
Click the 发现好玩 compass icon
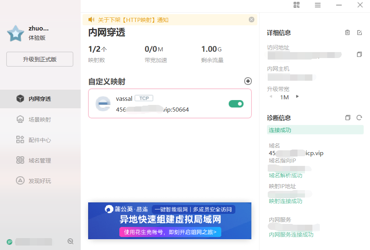pos(20,180)
